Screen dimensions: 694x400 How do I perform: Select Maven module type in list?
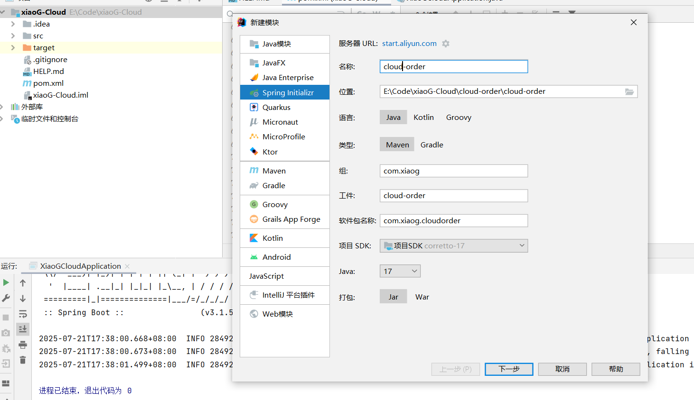(x=285, y=171)
